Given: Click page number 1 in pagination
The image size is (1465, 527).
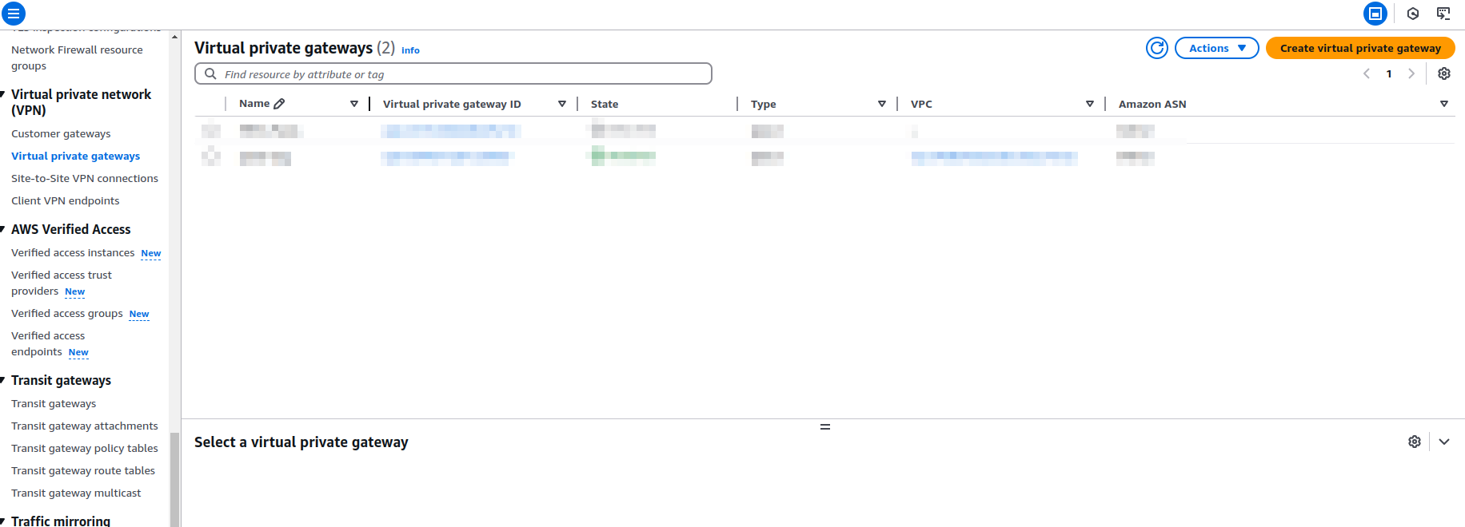Looking at the screenshot, I should [x=1389, y=73].
